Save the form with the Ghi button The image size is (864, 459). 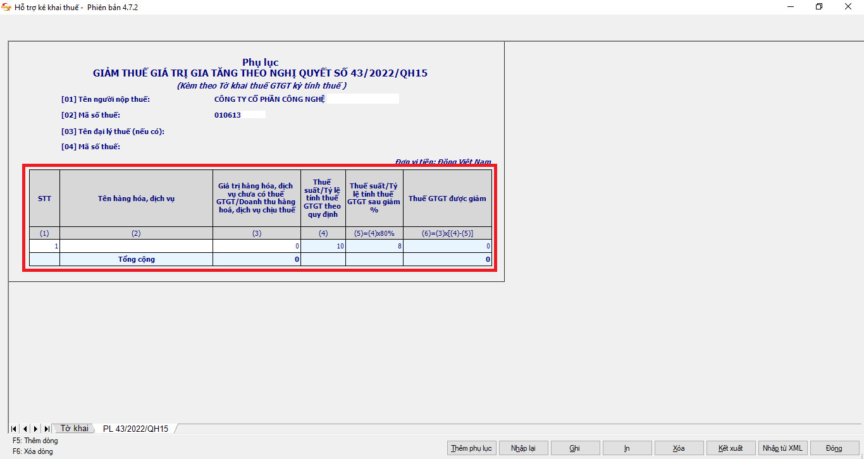pyautogui.click(x=575, y=448)
